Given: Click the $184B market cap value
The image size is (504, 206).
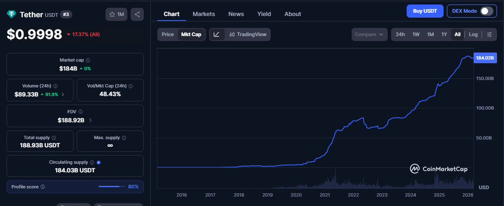Looking at the screenshot, I should coord(68,68).
